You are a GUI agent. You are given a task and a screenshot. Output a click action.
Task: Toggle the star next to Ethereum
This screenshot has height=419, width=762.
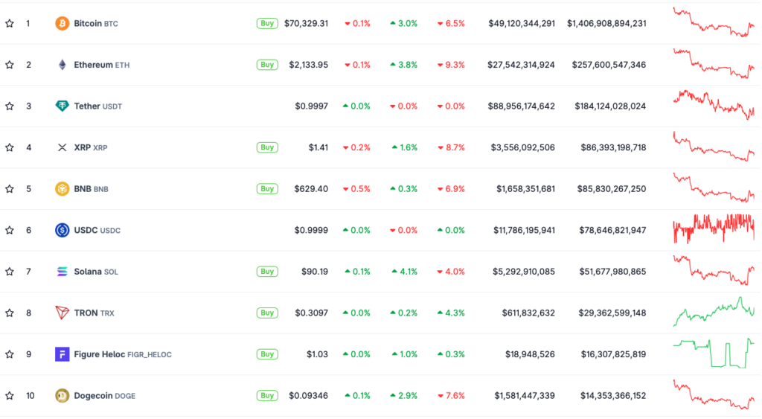(x=10, y=65)
